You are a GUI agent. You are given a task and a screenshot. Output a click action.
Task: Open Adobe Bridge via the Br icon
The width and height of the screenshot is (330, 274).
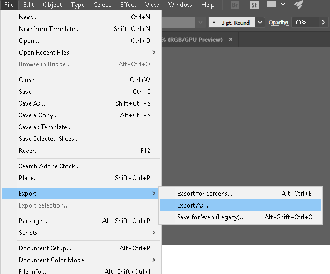[x=235, y=5]
